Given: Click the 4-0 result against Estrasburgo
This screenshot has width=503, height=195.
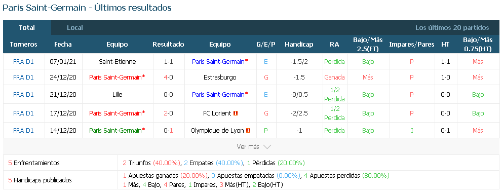Looking at the screenshot, I should pos(168,77).
